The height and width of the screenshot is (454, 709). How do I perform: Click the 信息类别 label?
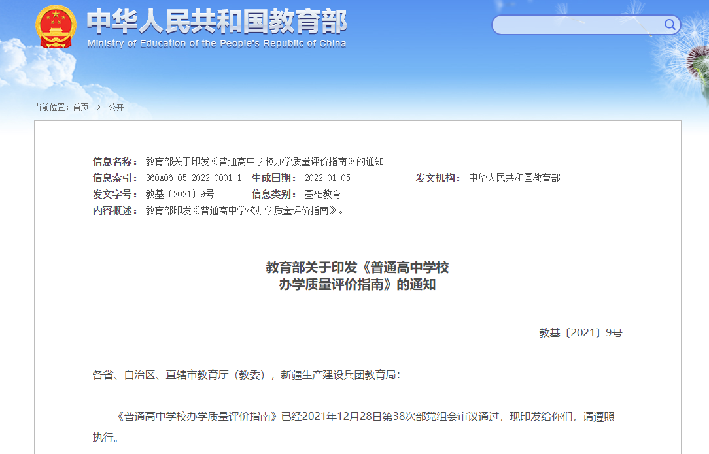pyautogui.click(x=274, y=194)
